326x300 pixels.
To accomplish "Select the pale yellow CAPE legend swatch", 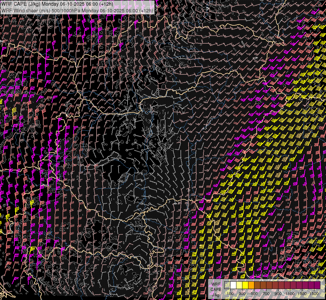I will point(239,285).
